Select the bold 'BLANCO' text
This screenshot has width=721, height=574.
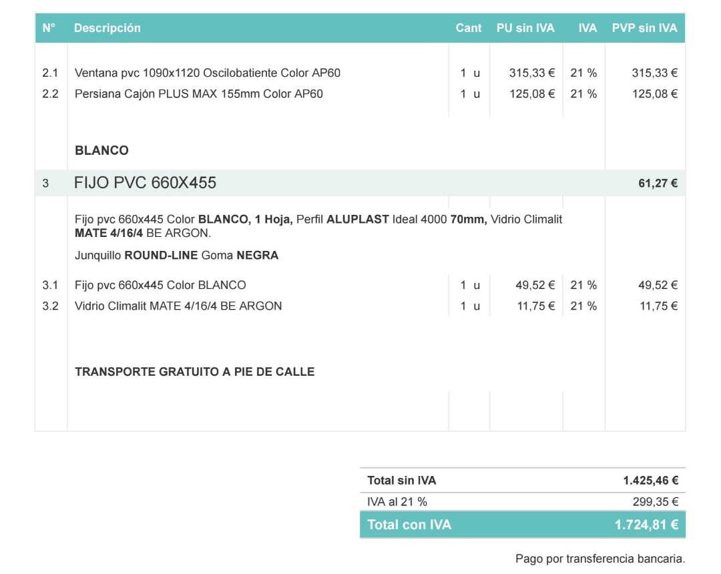101,150
